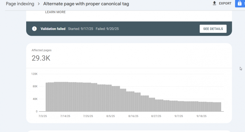Screen dimensions: 245x132
Task: Click the last bar in the chart
Action: coord(219,107)
